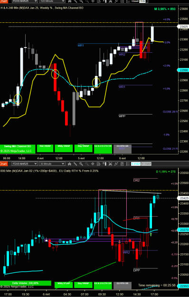Click the DR2 level label in lower chart

pos(136,180)
